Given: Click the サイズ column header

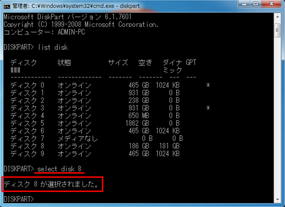Looking at the screenshot, I should [118, 63].
